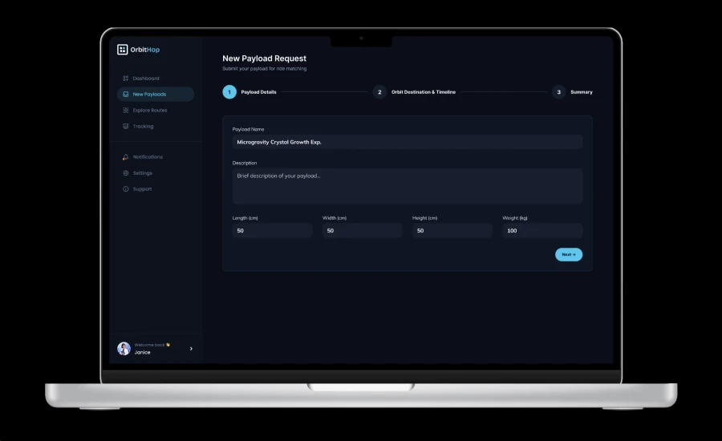This screenshot has width=722, height=441.
Task: Open the Settings menu item
Action: (x=156, y=173)
